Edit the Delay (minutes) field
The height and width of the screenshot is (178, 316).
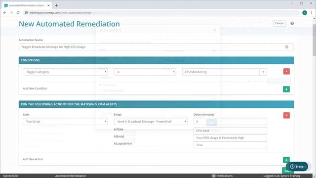[x=230, y=122]
